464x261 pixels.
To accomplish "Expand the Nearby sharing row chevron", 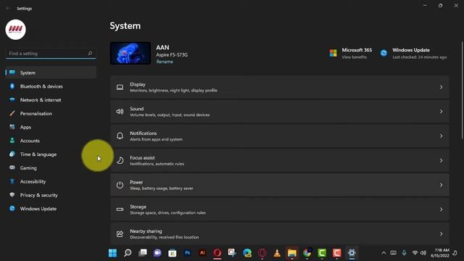I will [x=441, y=234].
